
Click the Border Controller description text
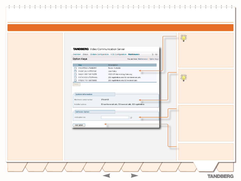[x=114, y=68]
